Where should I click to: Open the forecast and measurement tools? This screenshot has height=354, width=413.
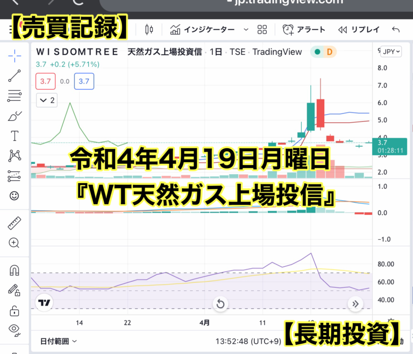click(x=15, y=176)
